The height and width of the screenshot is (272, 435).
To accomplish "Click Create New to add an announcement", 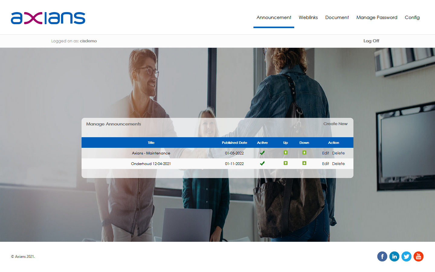I will point(335,124).
